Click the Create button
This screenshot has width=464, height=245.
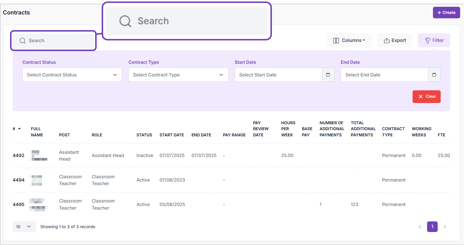[446, 13]
